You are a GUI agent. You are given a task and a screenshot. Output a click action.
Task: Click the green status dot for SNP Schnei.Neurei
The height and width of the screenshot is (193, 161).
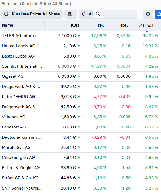[x=79, y=188]
